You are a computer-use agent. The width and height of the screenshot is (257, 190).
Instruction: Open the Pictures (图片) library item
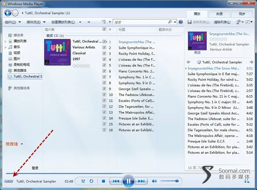pyautogui.click(x=14, y=59)
